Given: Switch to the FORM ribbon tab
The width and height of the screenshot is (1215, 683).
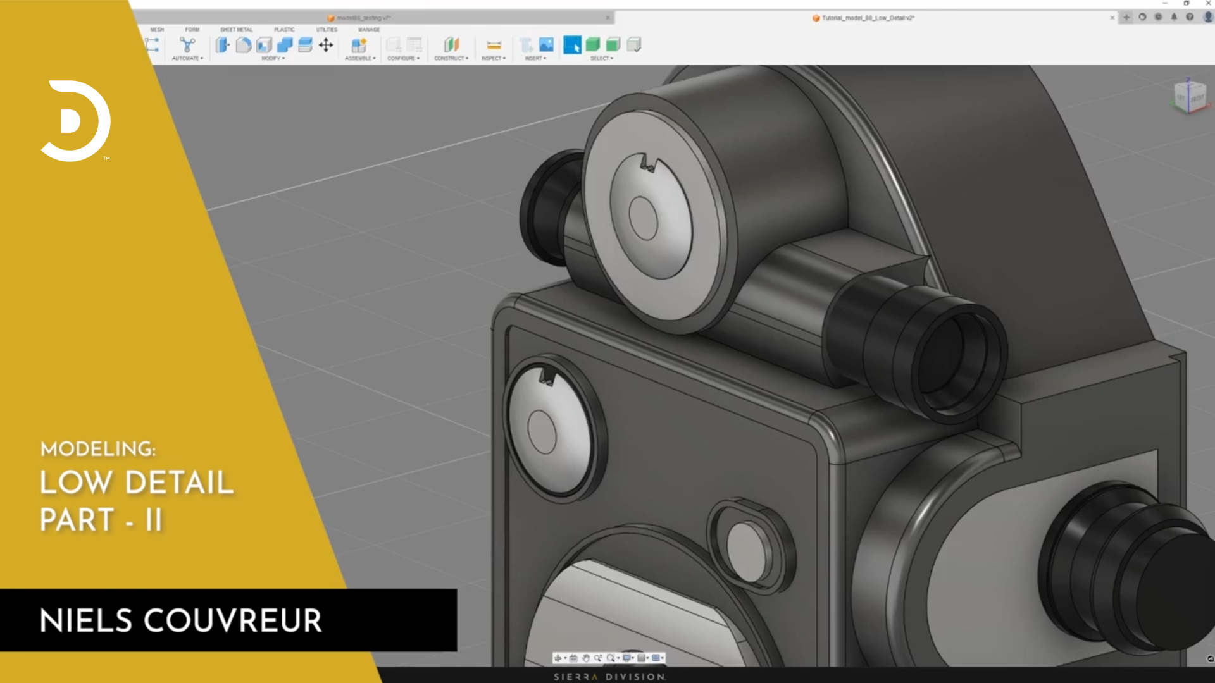Looking at the screenshot, I should pyautogui.click(x=192, y=30).
